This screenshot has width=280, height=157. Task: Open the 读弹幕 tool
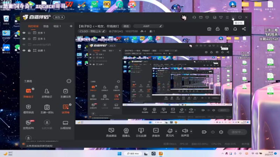point(65,109)
